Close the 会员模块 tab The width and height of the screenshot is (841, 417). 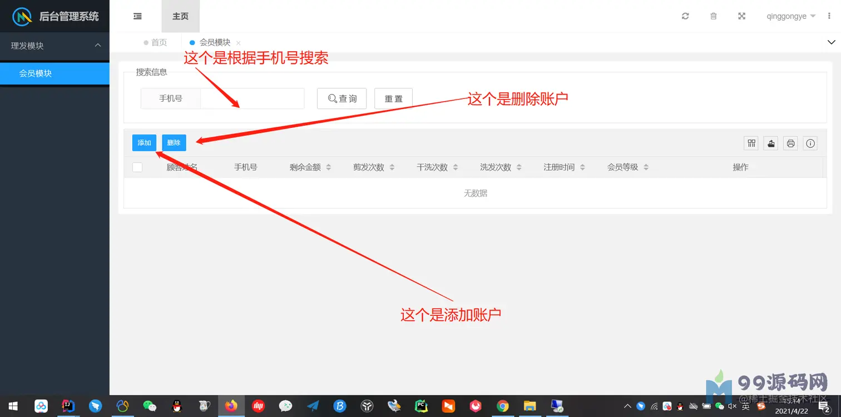[239, 43]
